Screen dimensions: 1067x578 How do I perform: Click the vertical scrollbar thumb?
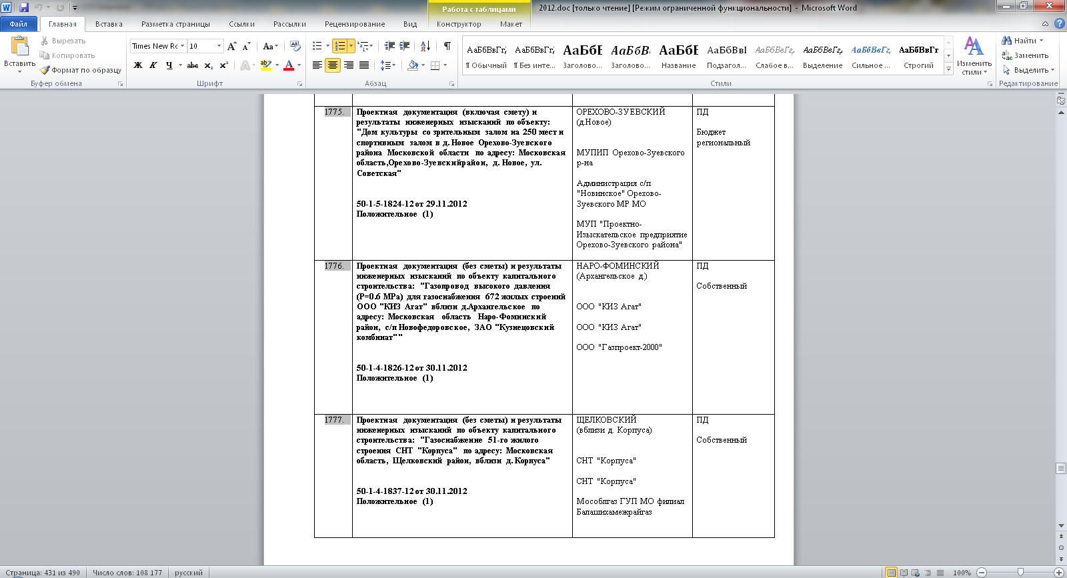pyautogui.click(x=1061, y=469)
